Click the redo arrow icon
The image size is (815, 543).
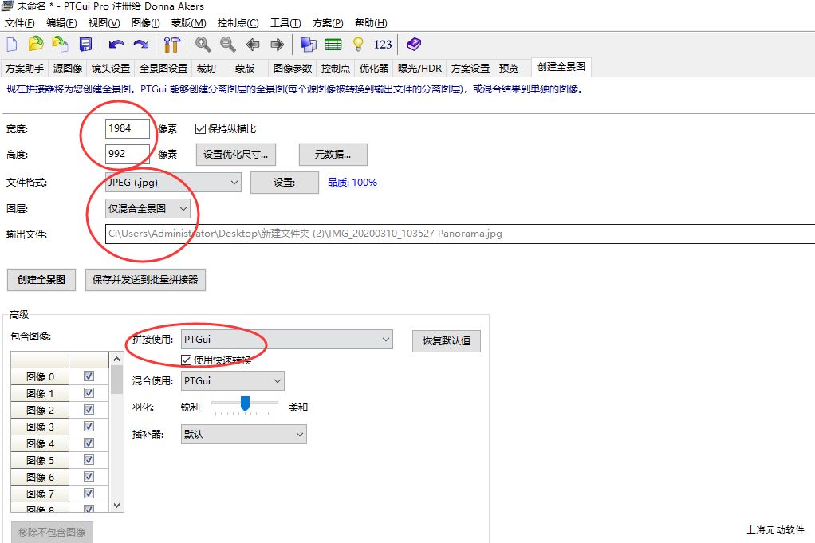[141, 45]
